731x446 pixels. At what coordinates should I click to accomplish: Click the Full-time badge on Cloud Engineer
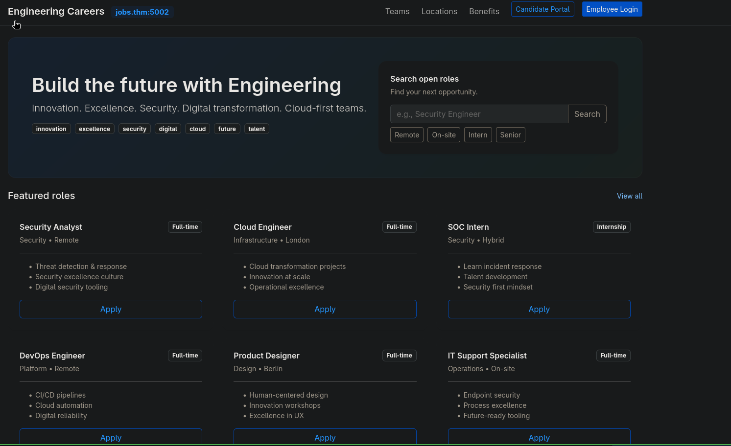point(399,227)
